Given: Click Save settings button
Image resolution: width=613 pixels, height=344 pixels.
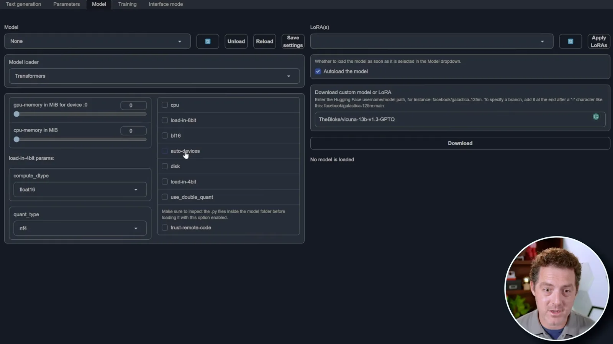Looking at the screenshot, I should click(x=293, y=41).
